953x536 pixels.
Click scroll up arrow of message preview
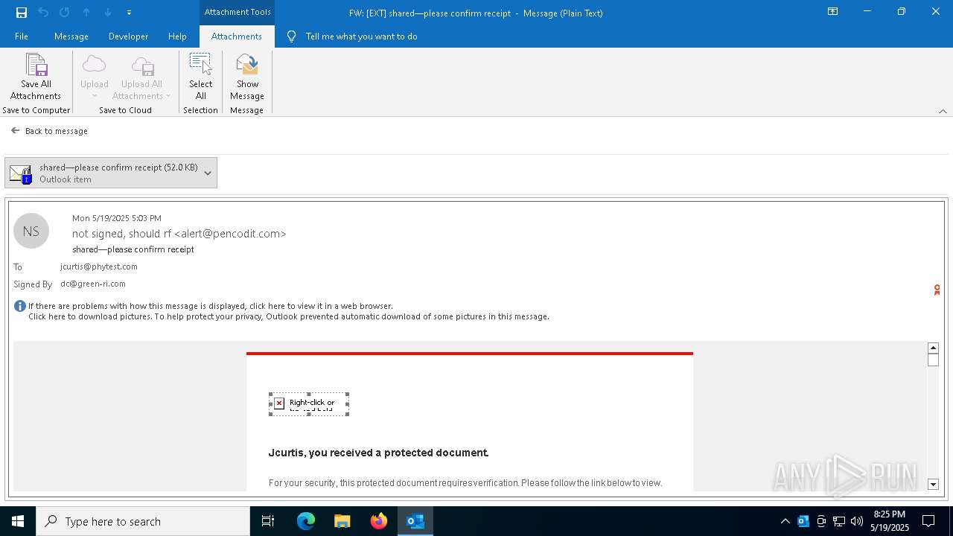point(934,348)
